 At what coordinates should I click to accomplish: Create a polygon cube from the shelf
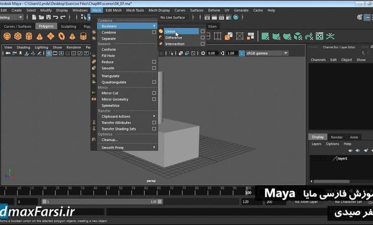tap(18, 36)
